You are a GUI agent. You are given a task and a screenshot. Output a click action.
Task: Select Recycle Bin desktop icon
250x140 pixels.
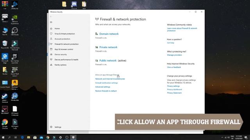coord(5,44)
